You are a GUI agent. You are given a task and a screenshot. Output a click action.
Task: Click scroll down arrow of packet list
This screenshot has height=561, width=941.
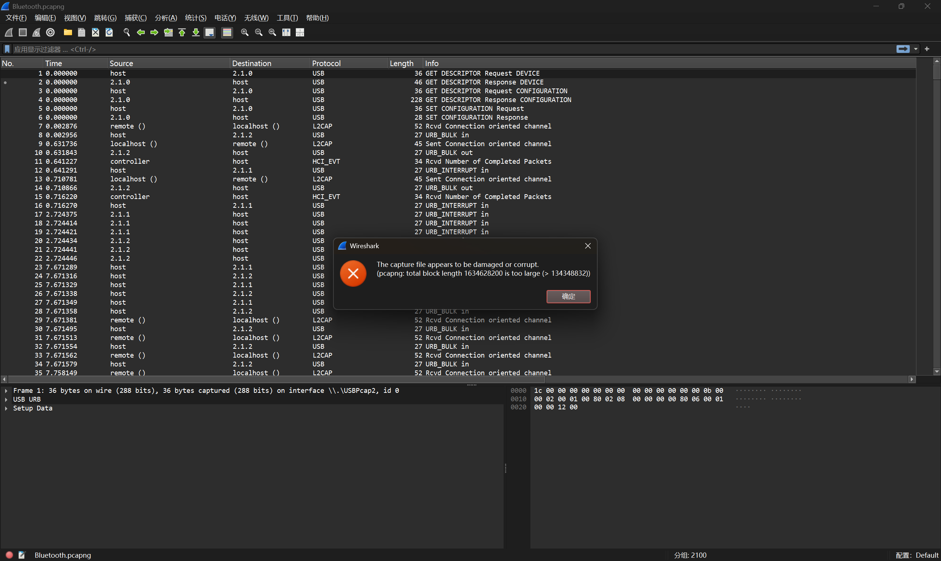pos(937,372)
